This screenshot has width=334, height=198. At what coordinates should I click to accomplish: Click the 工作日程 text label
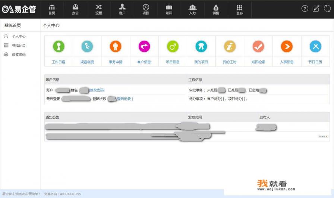tap(59, 62)
